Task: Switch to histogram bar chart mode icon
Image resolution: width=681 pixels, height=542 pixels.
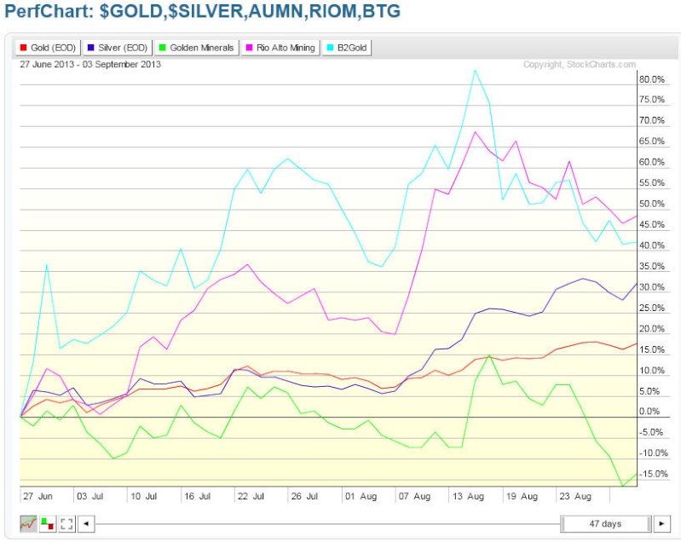Action: click(48, 523)
